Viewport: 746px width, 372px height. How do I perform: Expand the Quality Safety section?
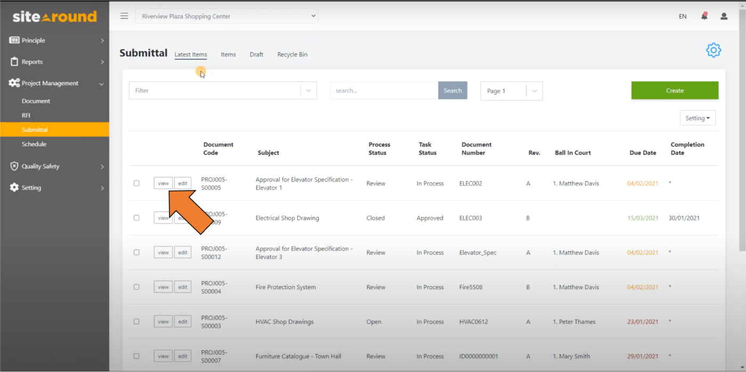tap(102, 167)
